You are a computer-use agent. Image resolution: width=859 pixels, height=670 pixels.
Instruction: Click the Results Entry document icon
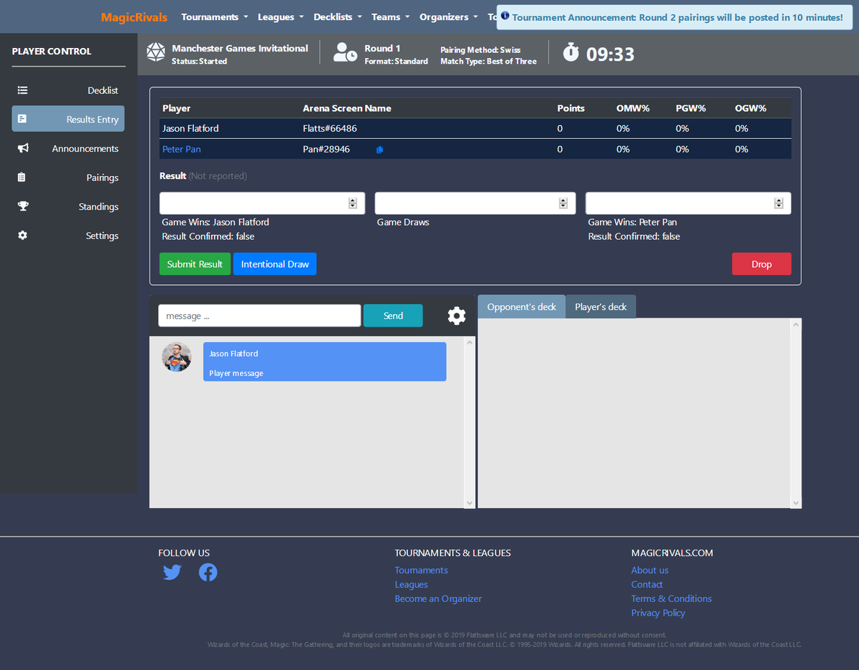22,119
